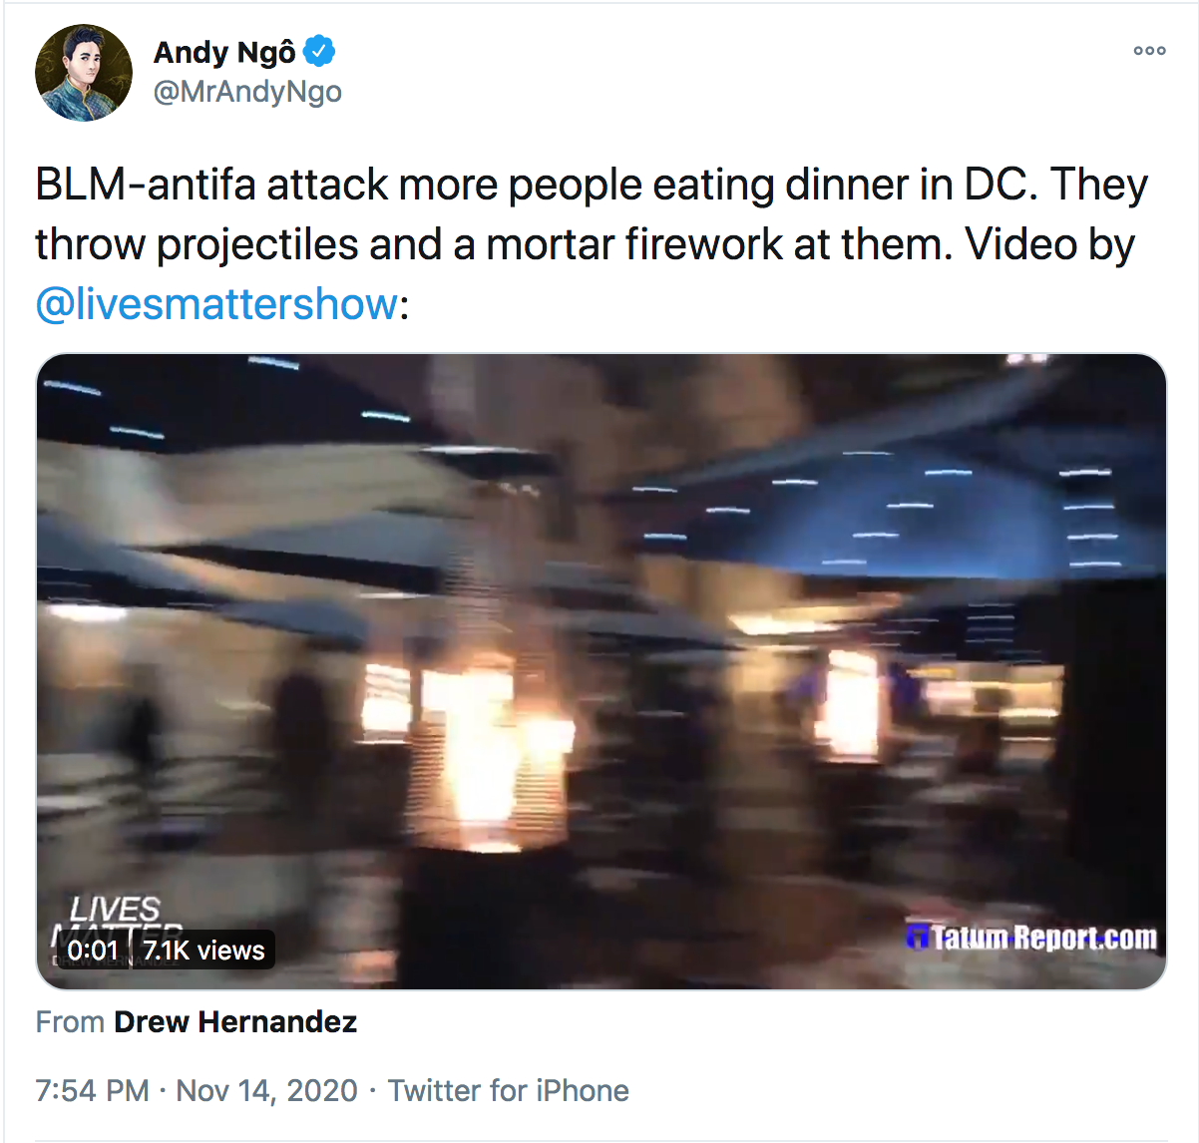Screen dimensions: 1199x1143
Task: Click the Tatum-Report.com watermark
Action: pos(1032,938)
